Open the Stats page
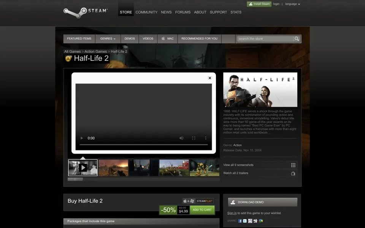The height and width of the screenshot is (228, 365). coord(236,12)
